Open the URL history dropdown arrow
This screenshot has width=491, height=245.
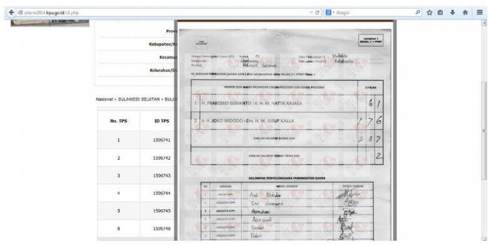(x=311, y=13)
